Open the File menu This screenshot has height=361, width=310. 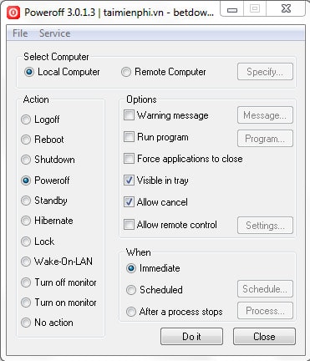20,33
